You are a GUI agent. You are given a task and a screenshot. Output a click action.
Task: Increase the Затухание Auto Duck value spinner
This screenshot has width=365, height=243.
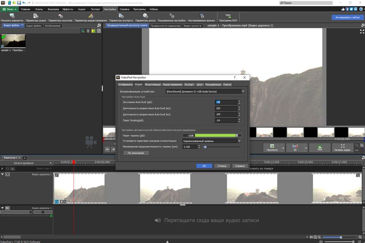[238, 101]
